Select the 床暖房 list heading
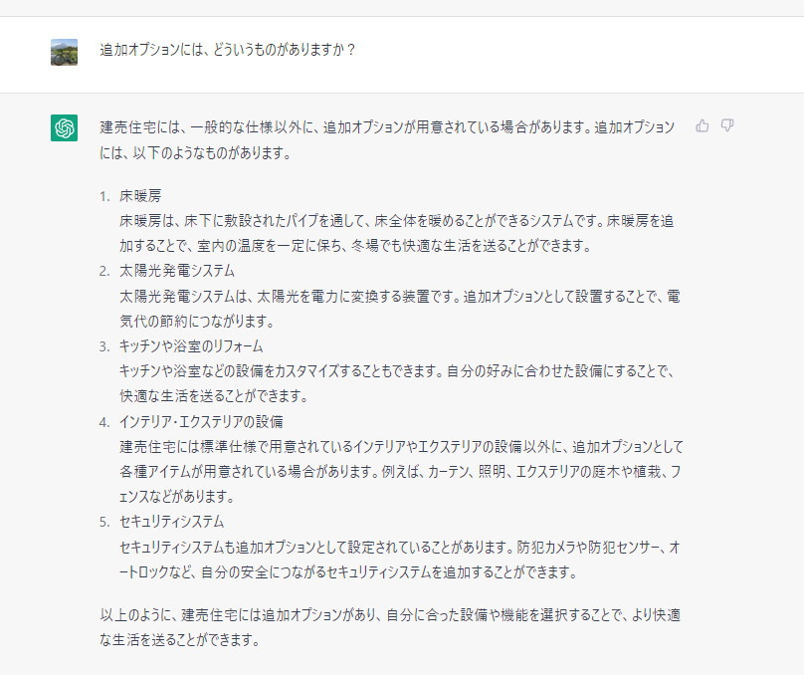Viewport: 804px width, 675px height. [140, 196]
